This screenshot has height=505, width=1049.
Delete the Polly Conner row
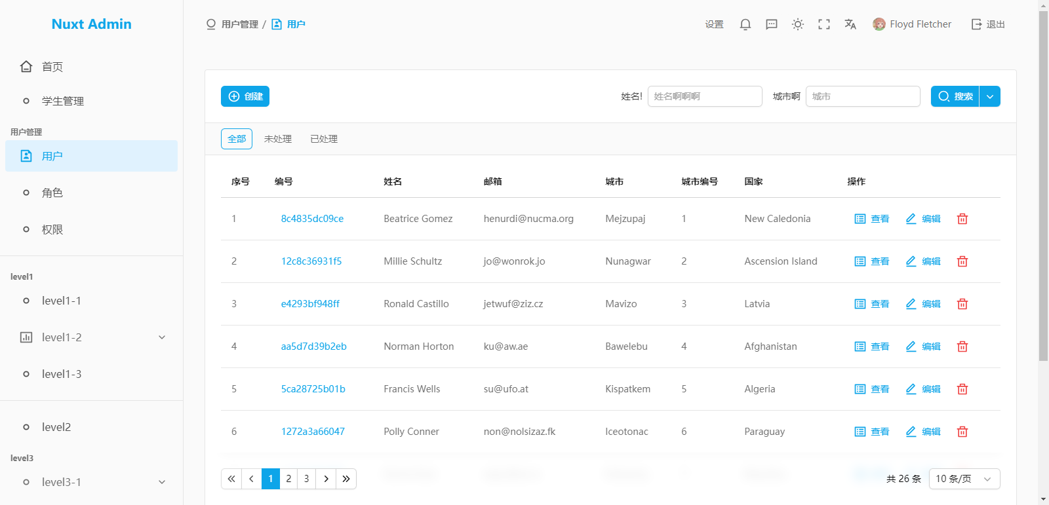pyautogui.click(x=962, y=432)
